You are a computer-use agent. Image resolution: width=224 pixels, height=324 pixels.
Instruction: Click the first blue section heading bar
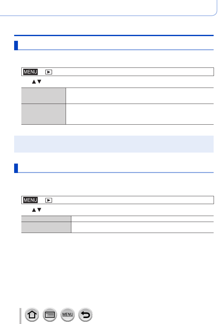(x=114, y=46)
